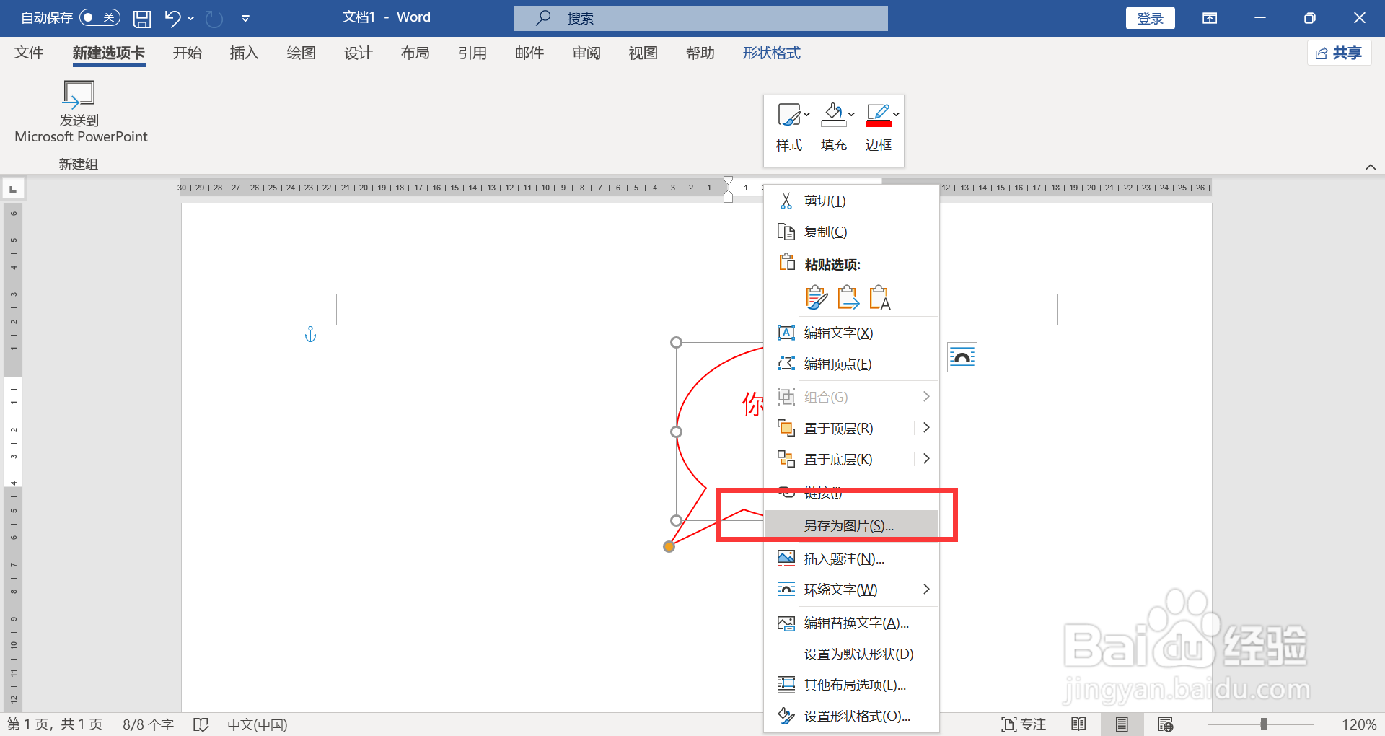Open the Undo history dropdown arrow
Screen dimensions: 1385x736
191,18
